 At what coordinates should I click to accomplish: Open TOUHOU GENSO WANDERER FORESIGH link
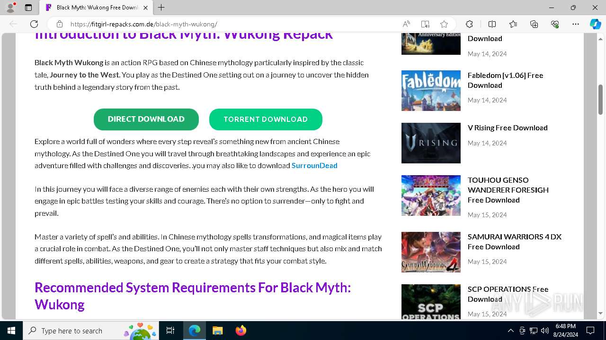[508, 190]
